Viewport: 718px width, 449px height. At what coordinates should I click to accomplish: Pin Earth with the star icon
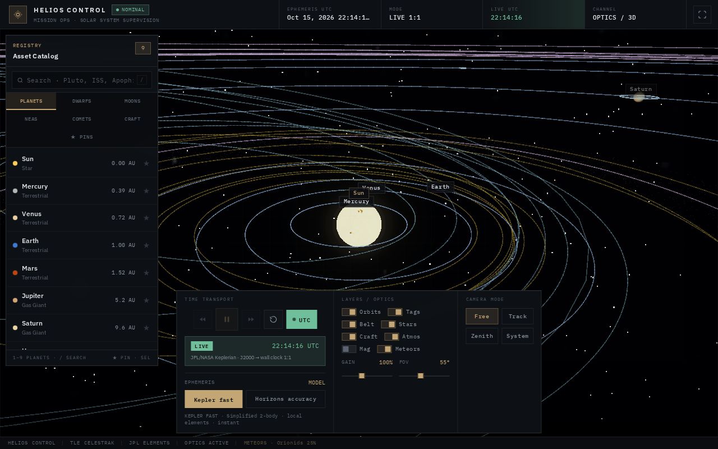tap(146, 245)
